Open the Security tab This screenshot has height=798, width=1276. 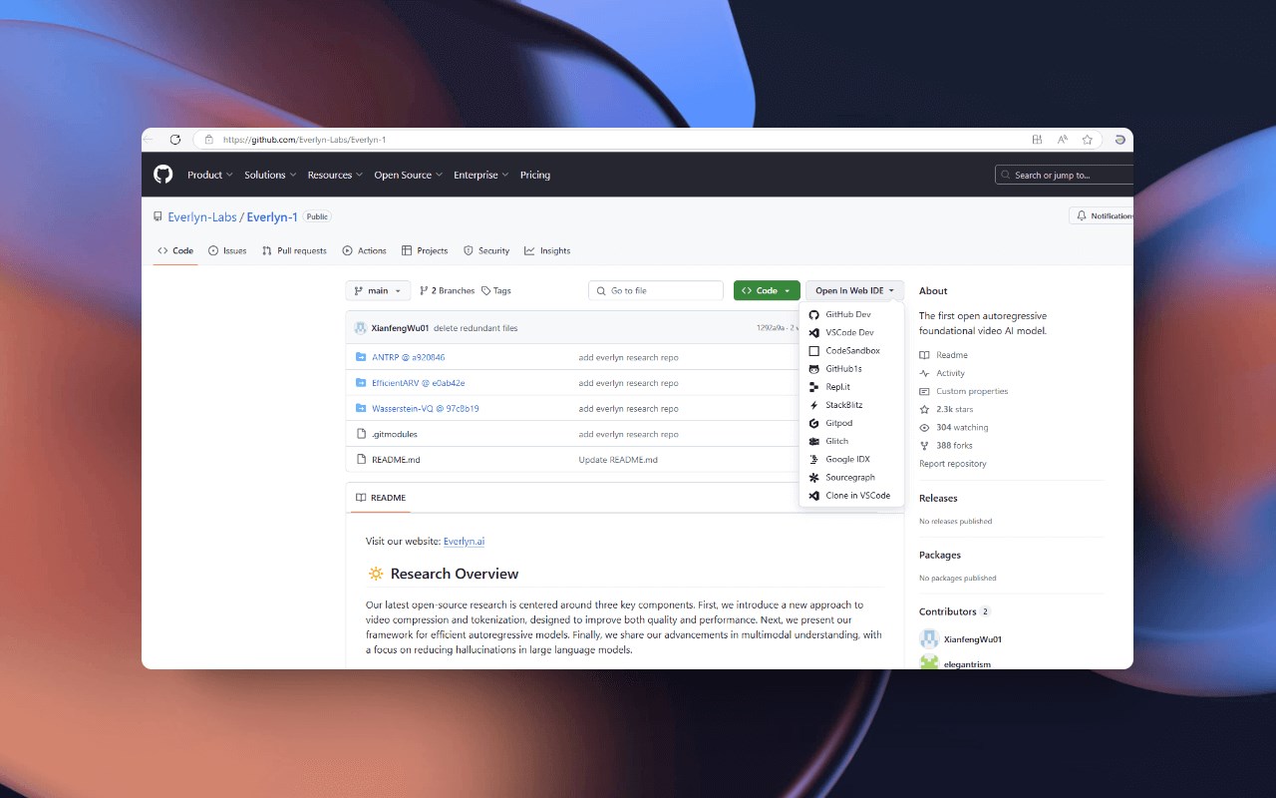point(486,250)
